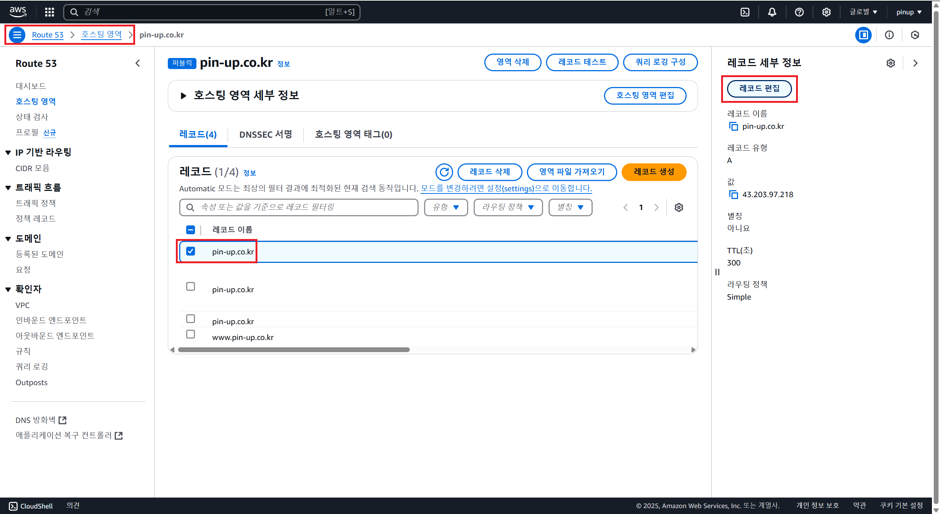Open the info panel icon

[889, 35]
